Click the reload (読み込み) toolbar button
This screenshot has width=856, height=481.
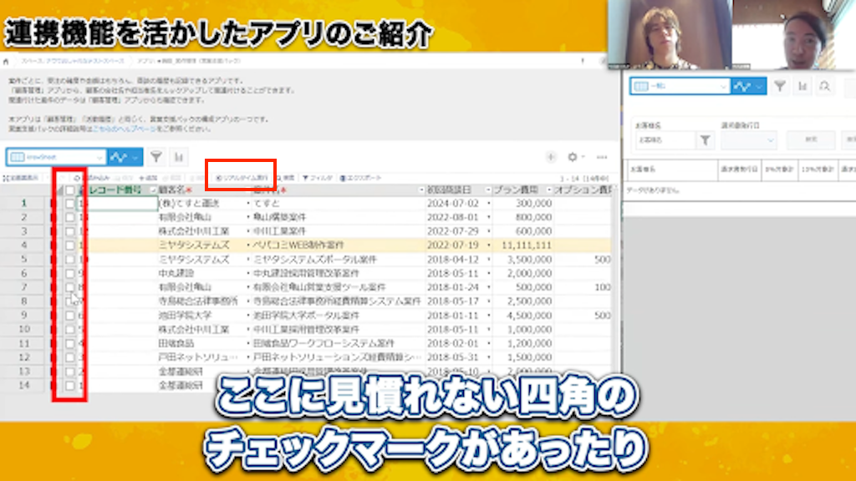(94, 178)
